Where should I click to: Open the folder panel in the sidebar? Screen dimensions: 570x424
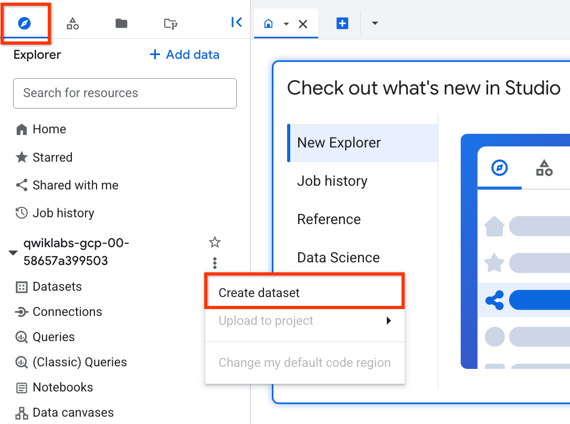pyautogui.click(x=121, y=23)
